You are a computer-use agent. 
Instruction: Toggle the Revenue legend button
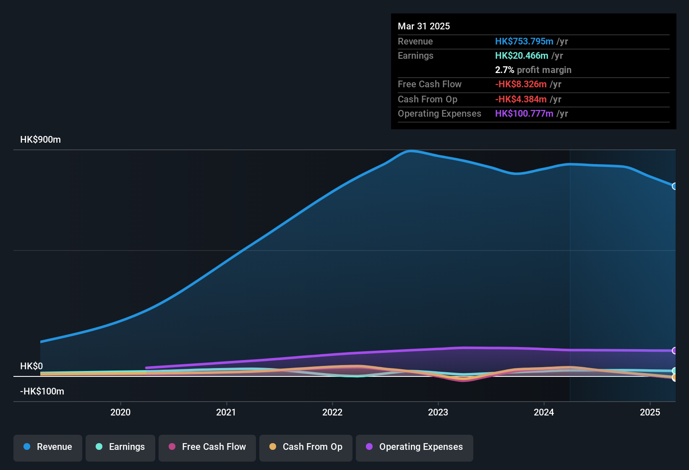click(48, 448)
